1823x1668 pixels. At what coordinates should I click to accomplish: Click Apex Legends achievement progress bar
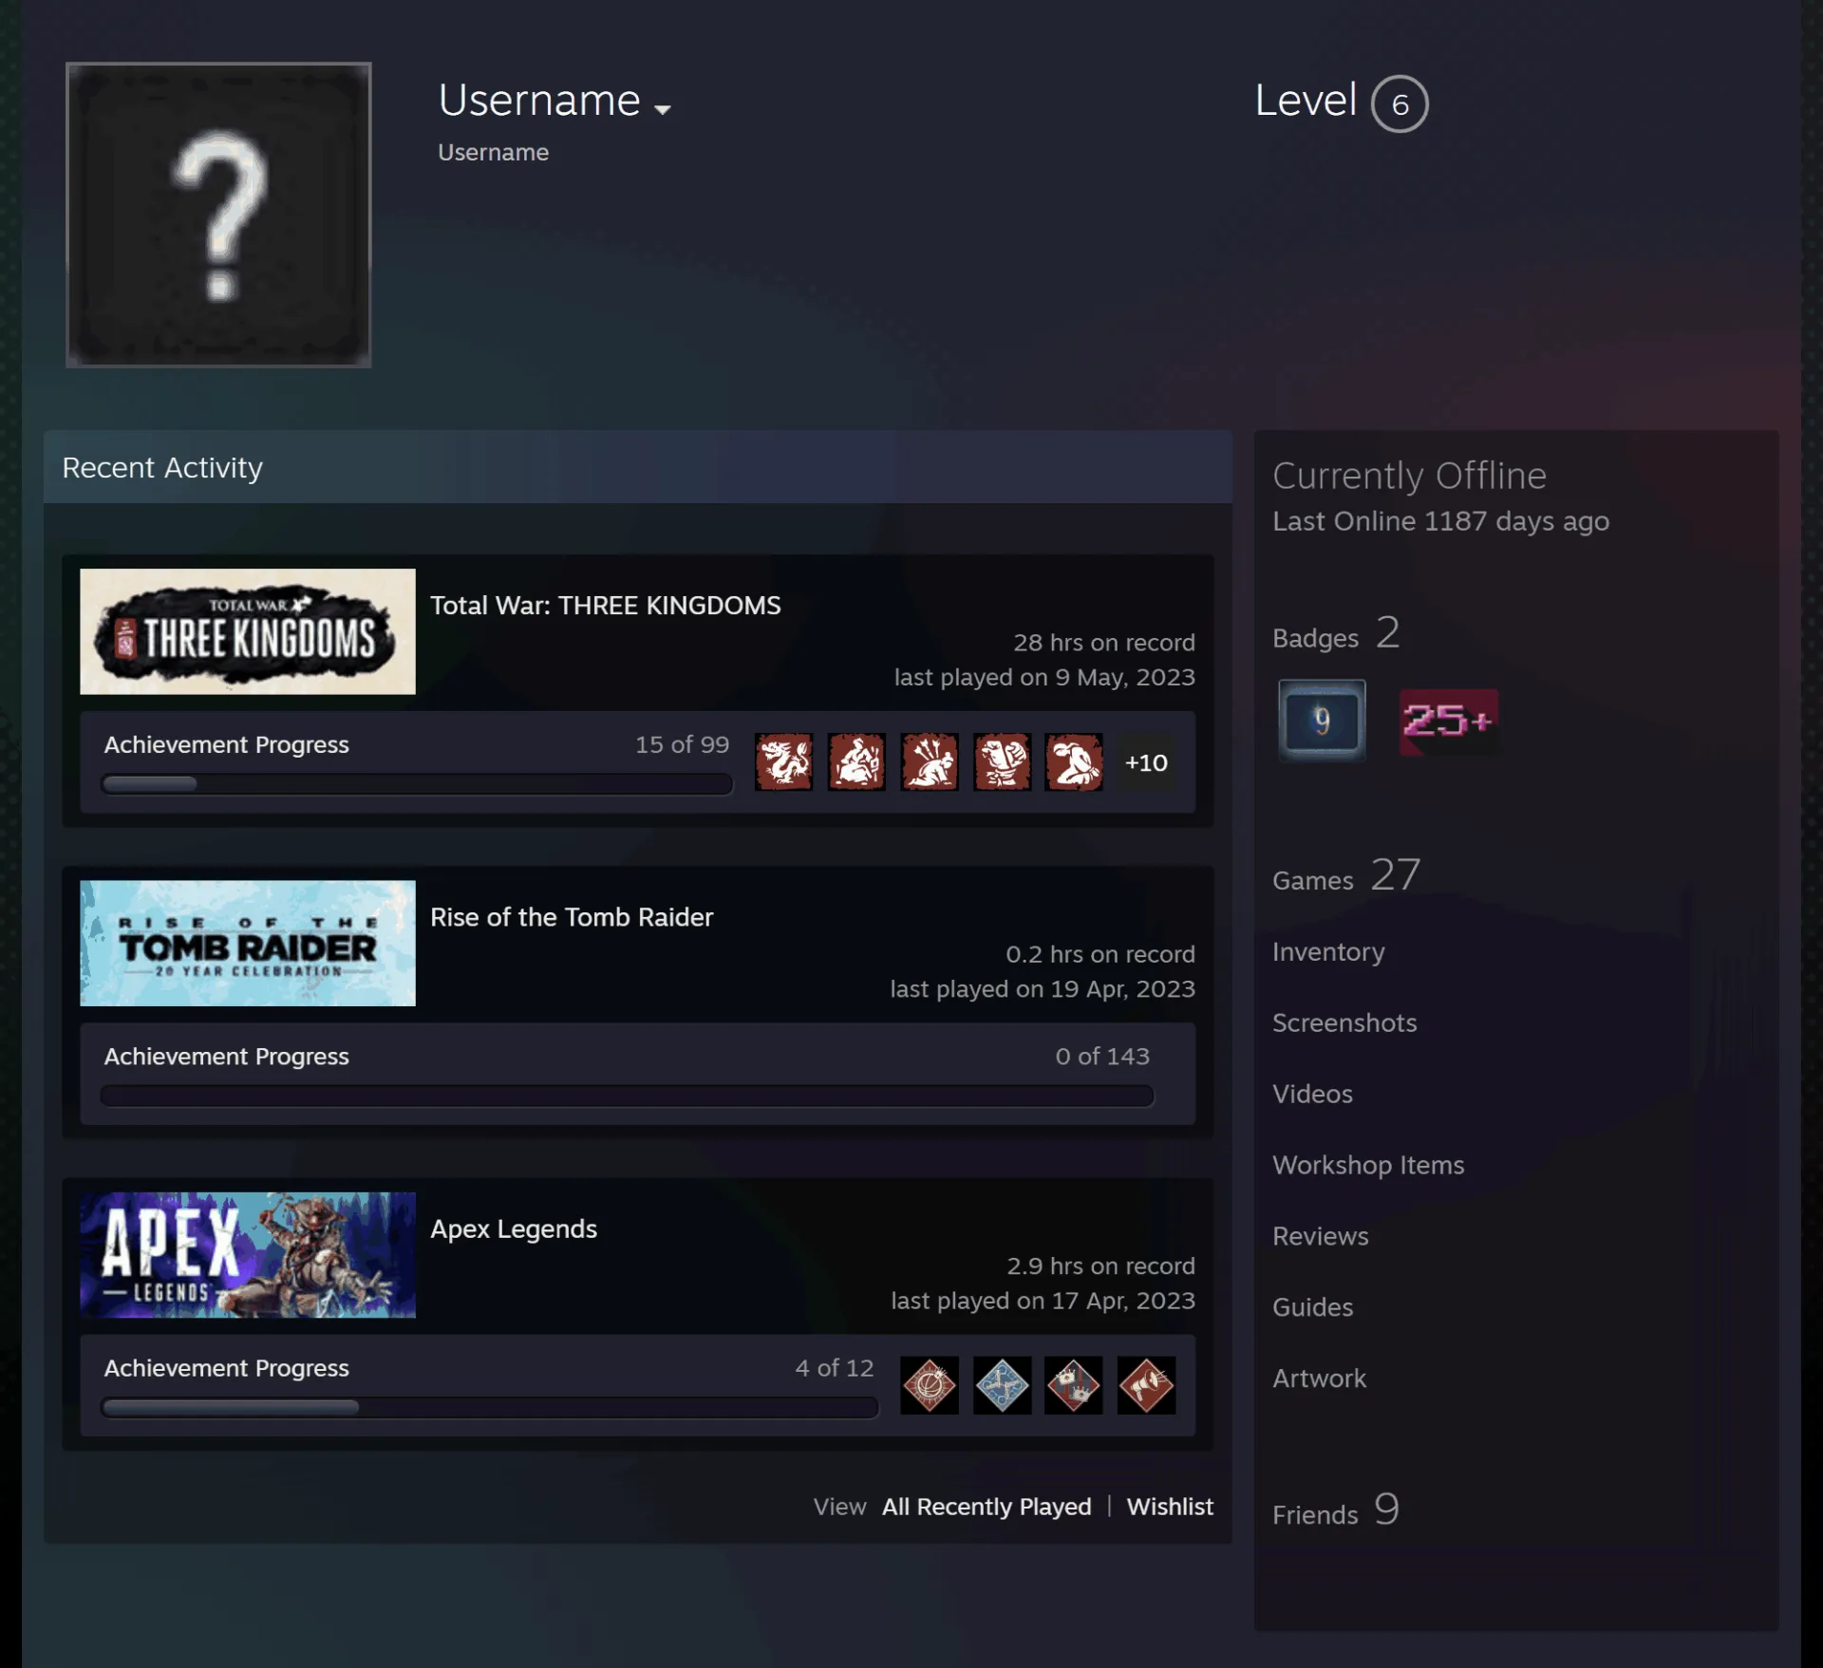pos(490,1407)
